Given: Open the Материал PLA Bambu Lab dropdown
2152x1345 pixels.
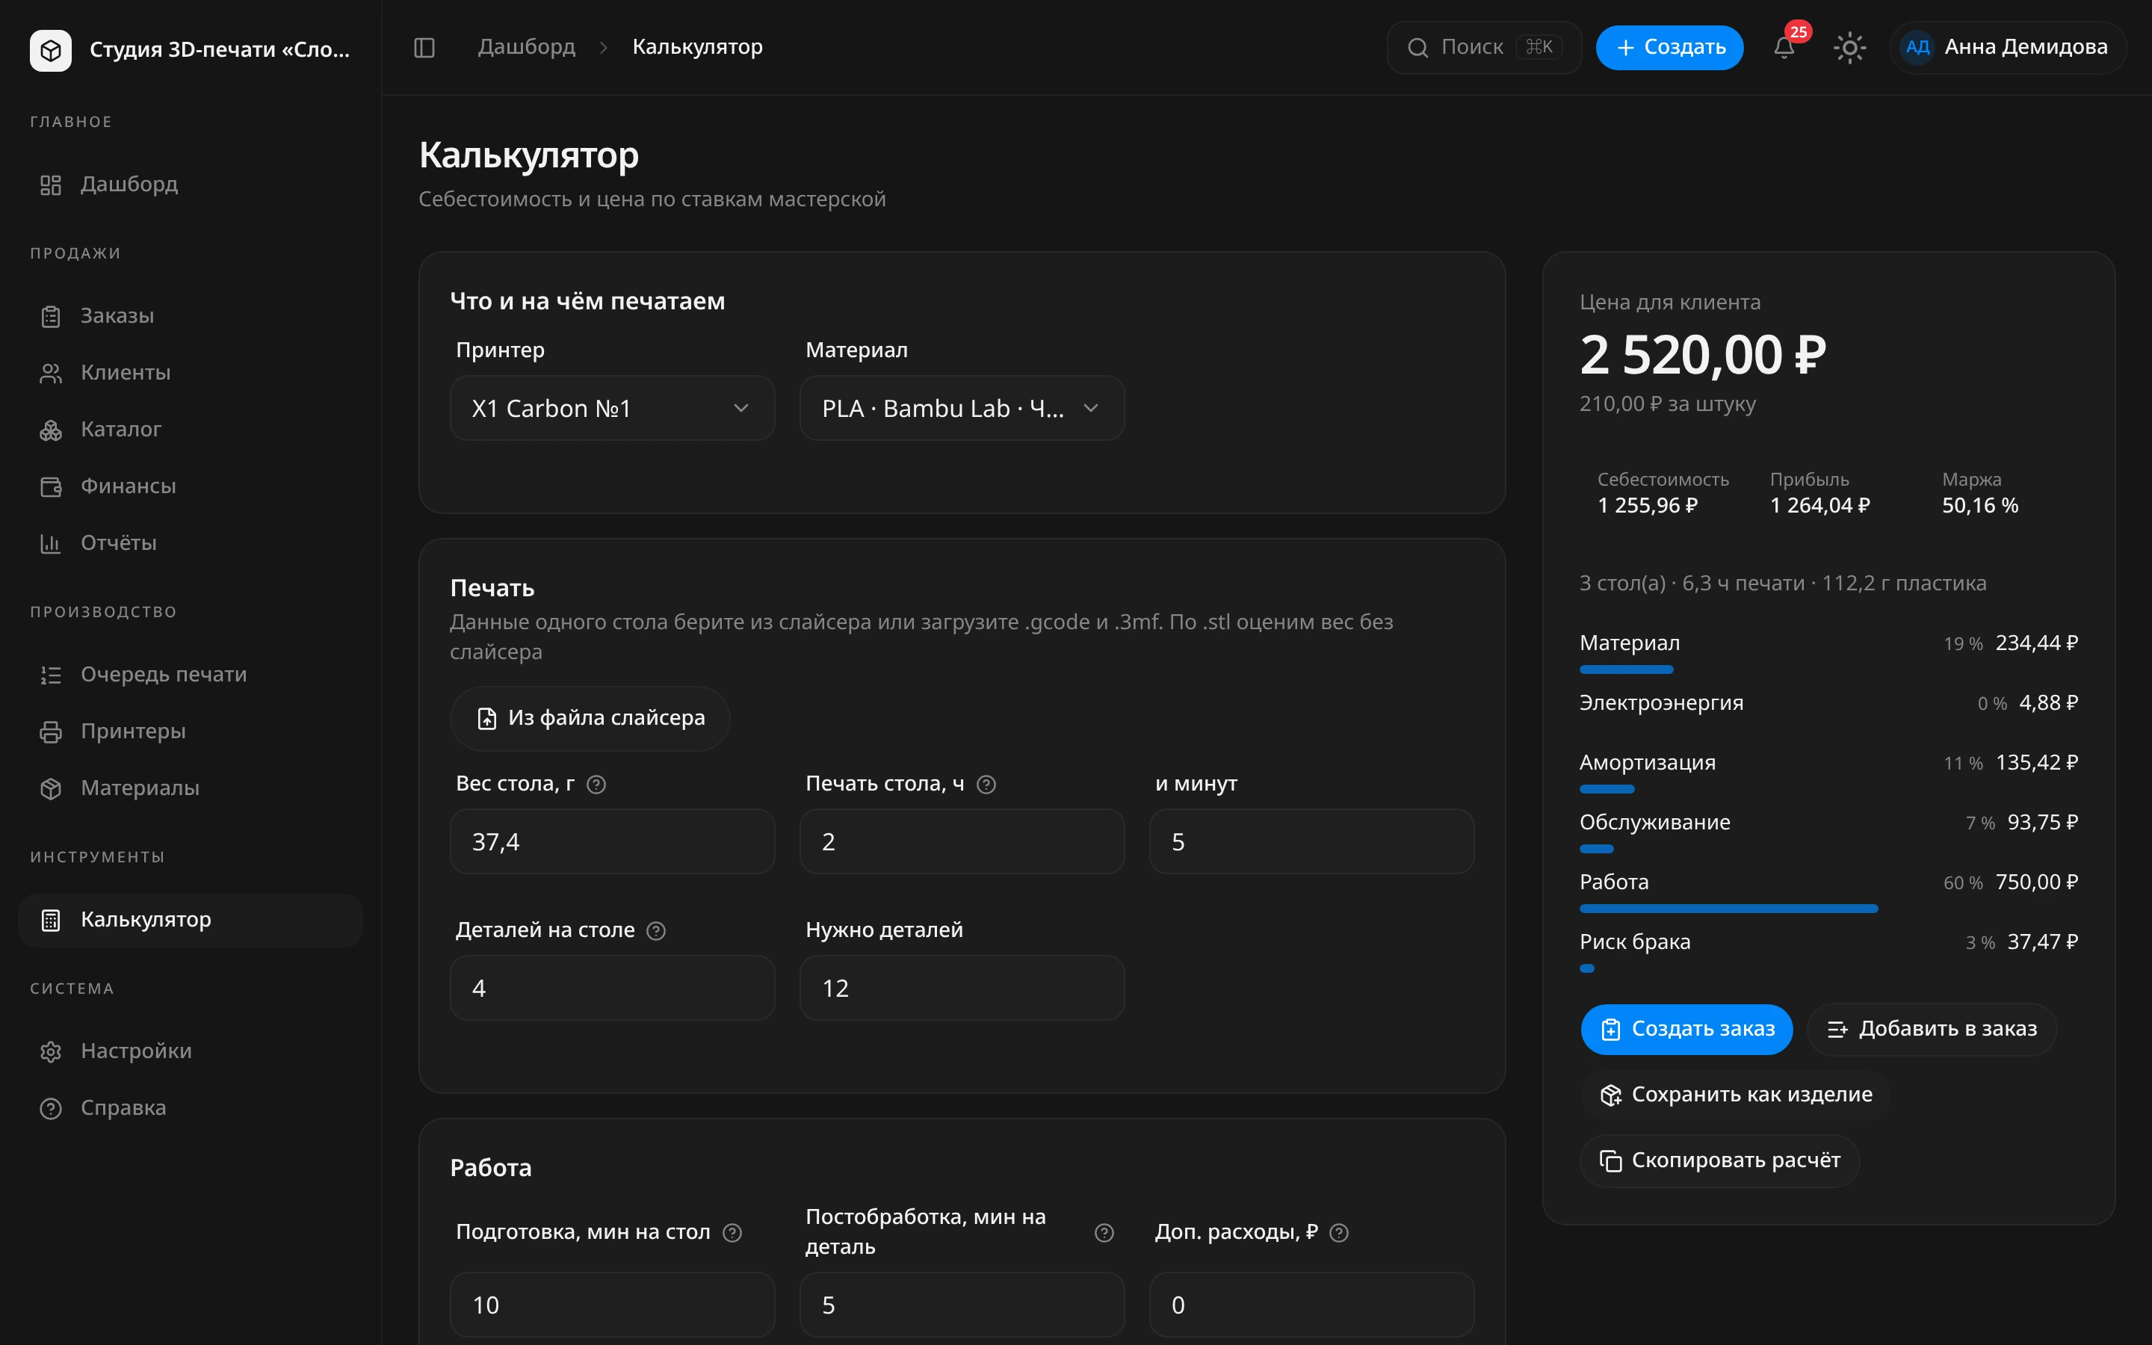Looking at the screenshot, I should coord(962,408).
